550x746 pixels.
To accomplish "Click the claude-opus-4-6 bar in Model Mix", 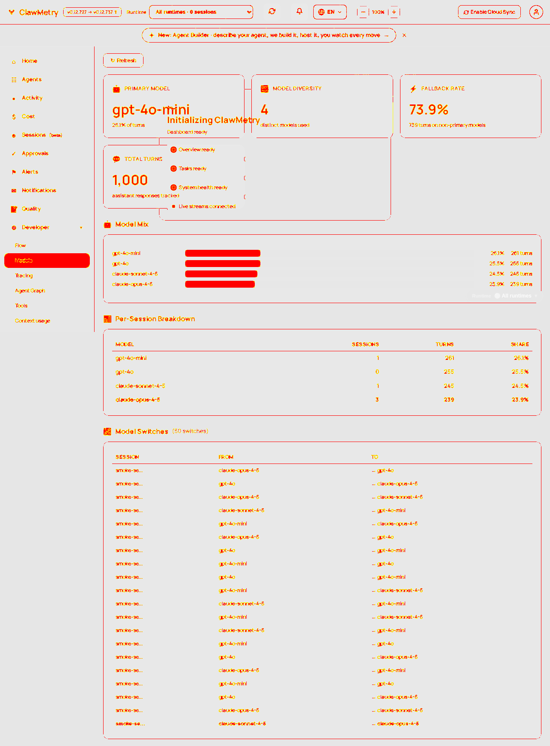I will click(x=220, y=284).
